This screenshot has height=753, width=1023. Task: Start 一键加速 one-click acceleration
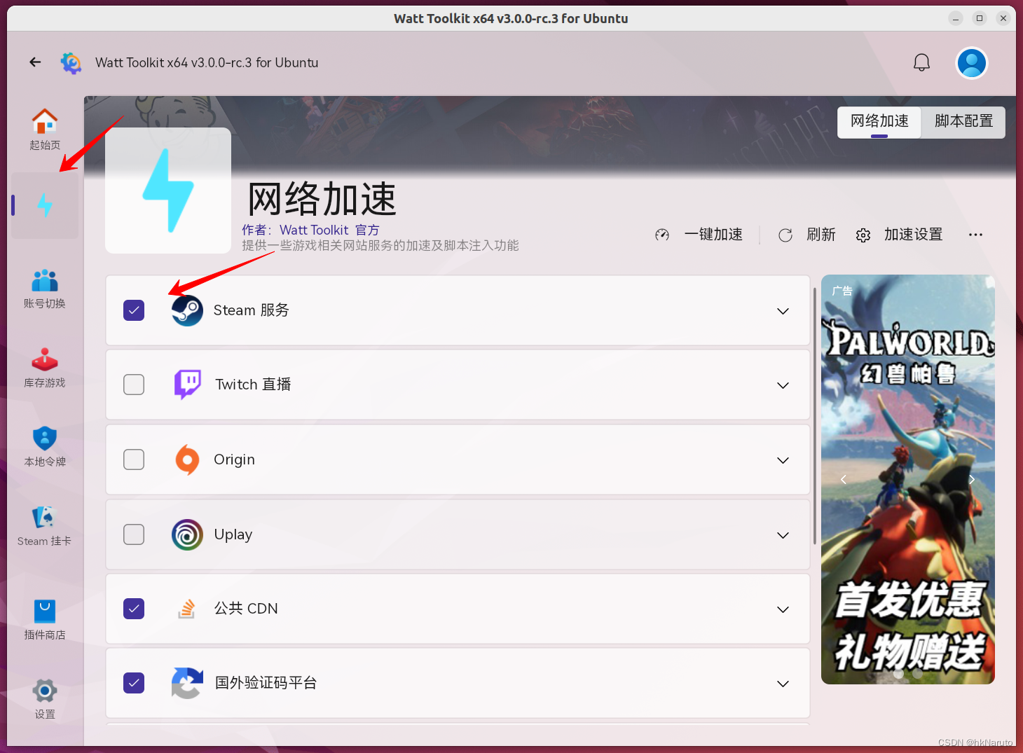(699, 235)
